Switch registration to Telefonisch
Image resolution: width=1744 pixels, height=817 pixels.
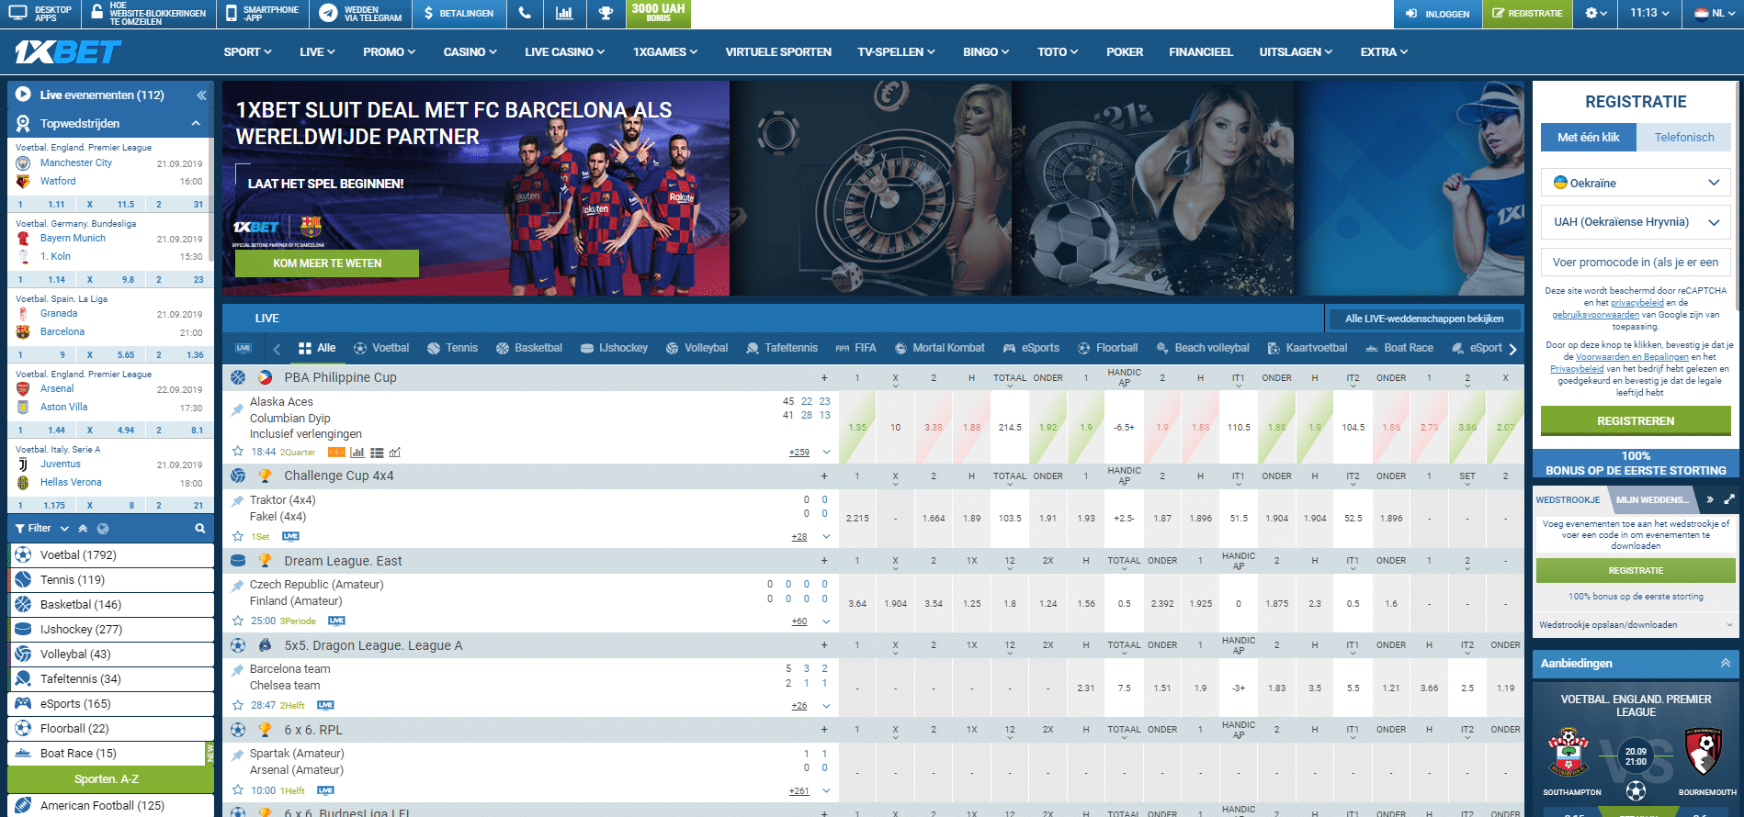click(x=1683, y=138)
